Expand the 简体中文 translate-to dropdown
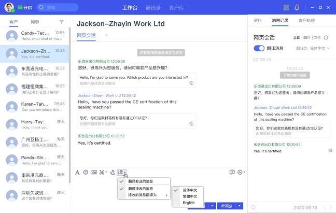The image size is (336, 213). click(319, 48)
